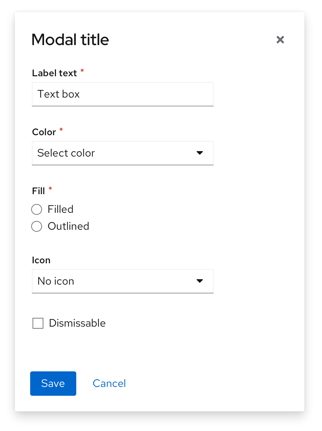Click the Color field label
Image resolution: width=322 pixels, height=431 pixels.
pos(44,132)
